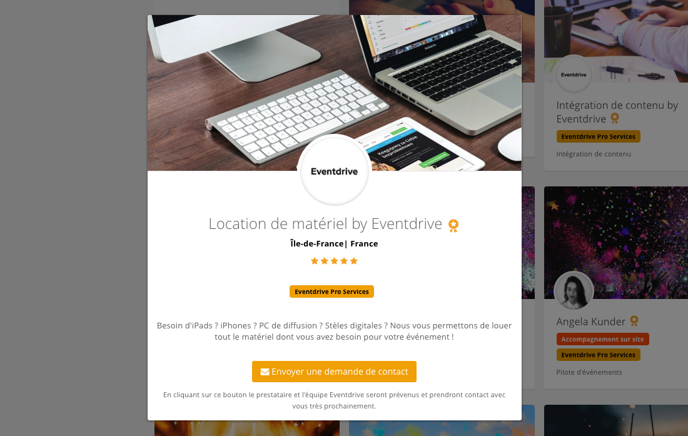The image size is (688, 436).
Task: Open the Angela Kunder name link
Action: pos(590,322)
